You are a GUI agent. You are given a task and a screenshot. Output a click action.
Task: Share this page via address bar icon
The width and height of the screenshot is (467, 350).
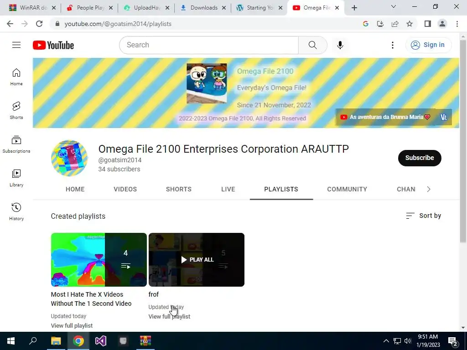point(395,24)
